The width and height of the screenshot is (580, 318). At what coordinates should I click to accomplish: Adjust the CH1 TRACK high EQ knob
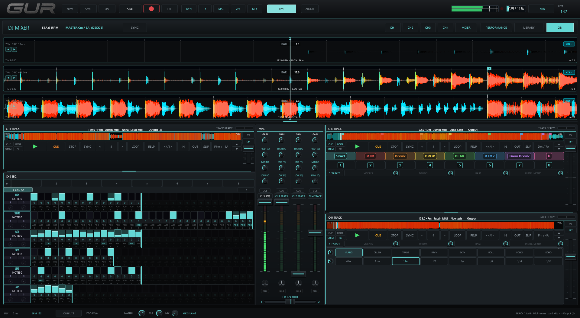281,154
